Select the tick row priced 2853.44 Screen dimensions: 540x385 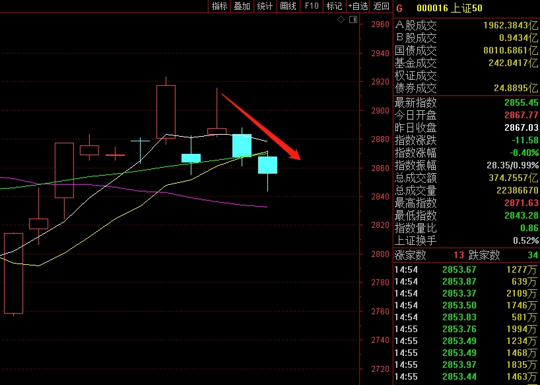tap(466, 376)
